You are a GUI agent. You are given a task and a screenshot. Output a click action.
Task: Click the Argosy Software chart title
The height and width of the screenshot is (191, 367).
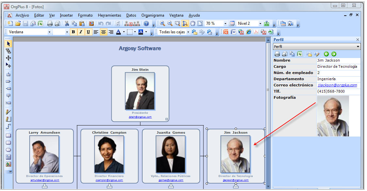tap(140, 48)
